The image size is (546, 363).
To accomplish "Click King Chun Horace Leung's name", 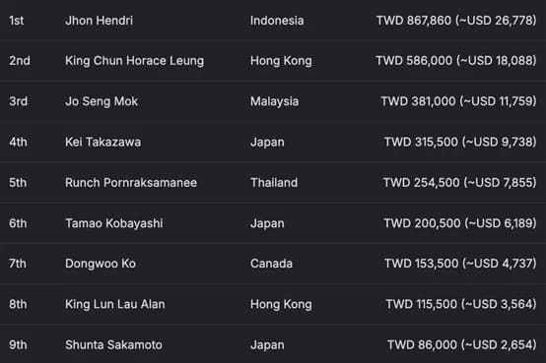I will pos(134,61).
